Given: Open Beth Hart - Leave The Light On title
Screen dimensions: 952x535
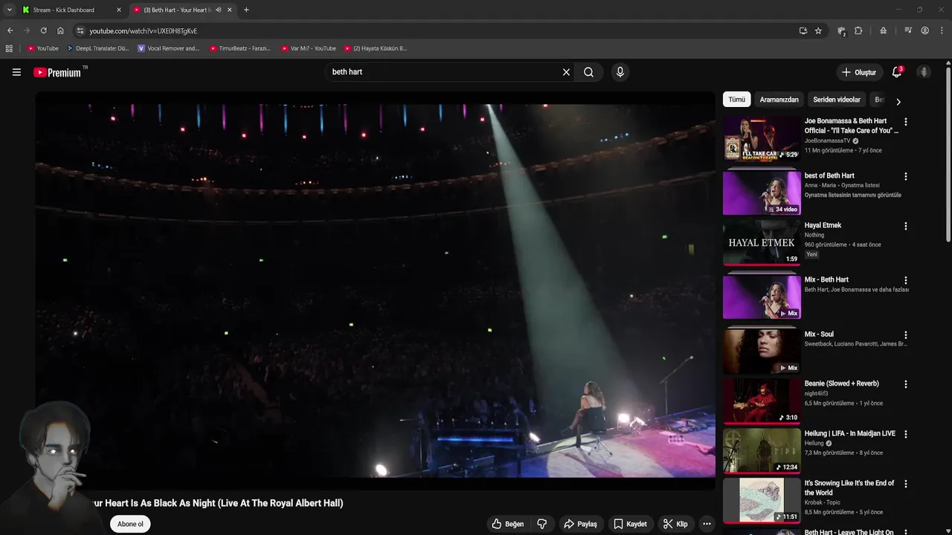Looking at the screenshot, I should [849, 531].
